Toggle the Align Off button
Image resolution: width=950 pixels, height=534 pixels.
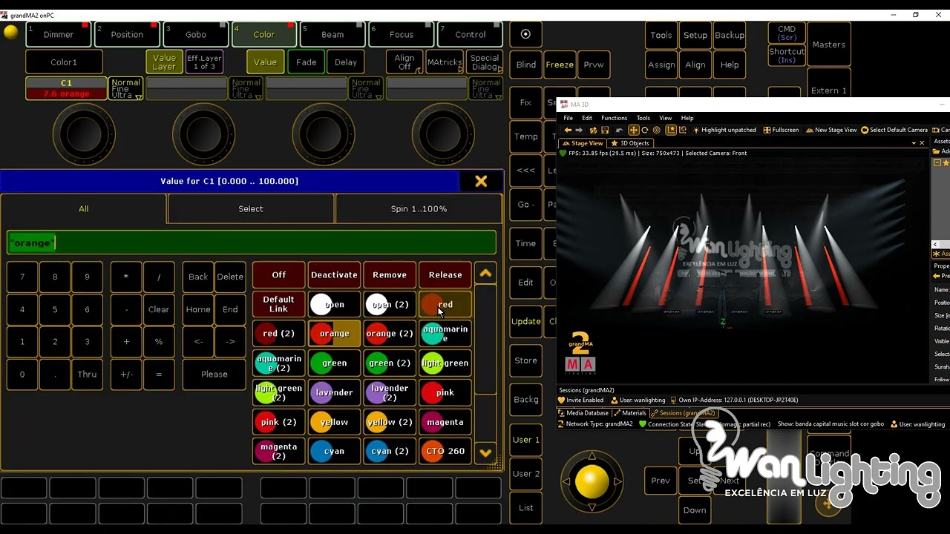click(404, 62)
